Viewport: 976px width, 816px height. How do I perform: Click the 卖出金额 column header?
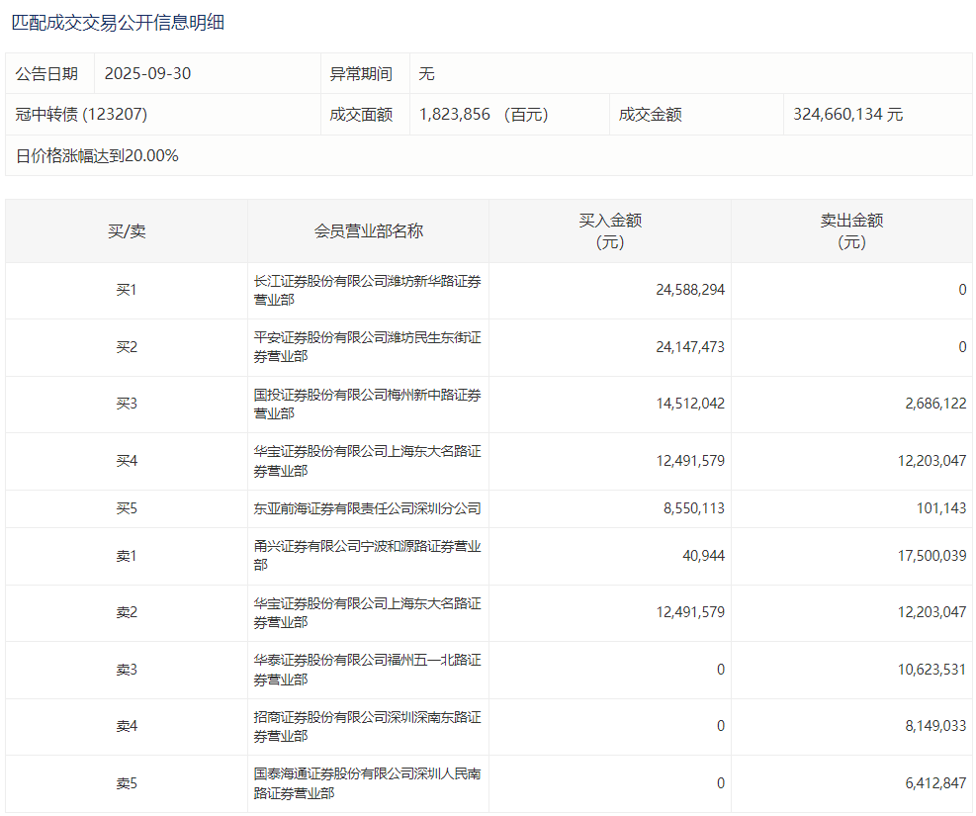pos(851,230)
